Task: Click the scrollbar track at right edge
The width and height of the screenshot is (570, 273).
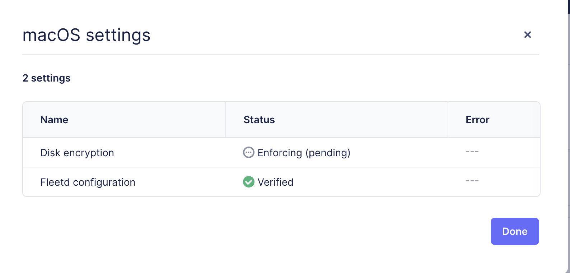Action: coord(569,144)
